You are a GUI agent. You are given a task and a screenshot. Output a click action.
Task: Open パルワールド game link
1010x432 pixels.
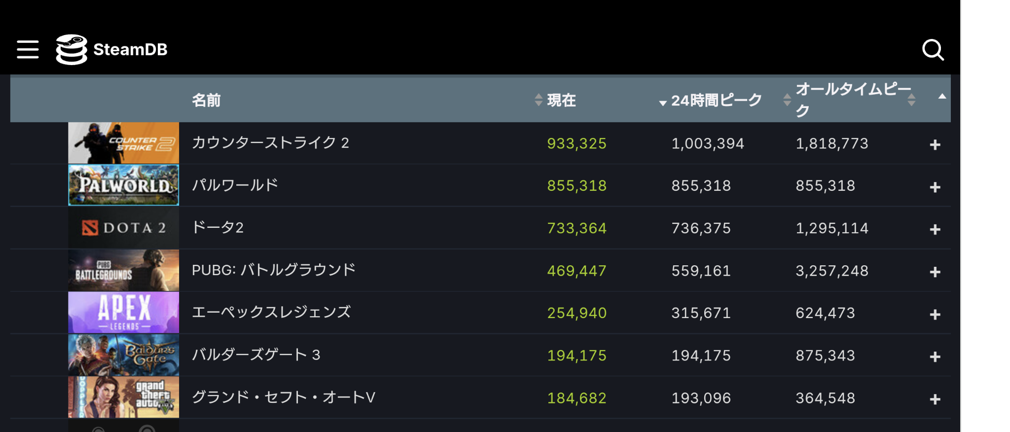click(x=235, y=185)
